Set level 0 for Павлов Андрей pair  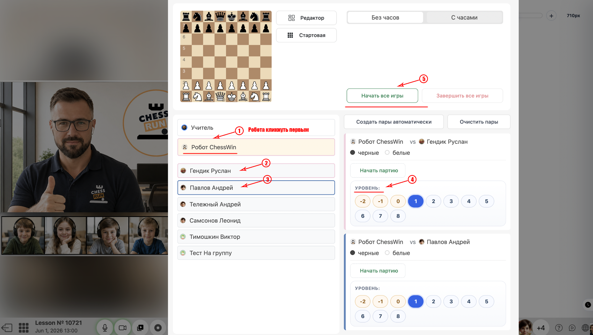[x=398, y=302]
